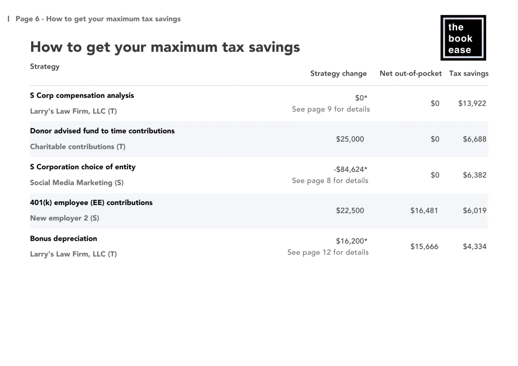Click the book ease logo
Image resolution: width=518 pixels, height=366 pixels.
point(463,38)
